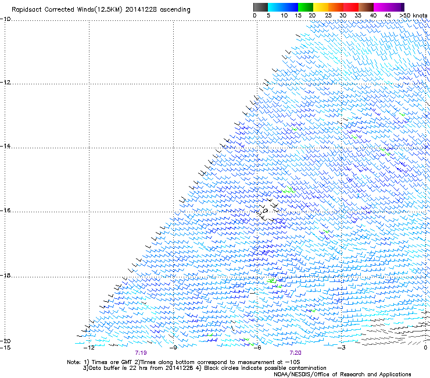Click the longitude axis label '-9'

(173, 348)
